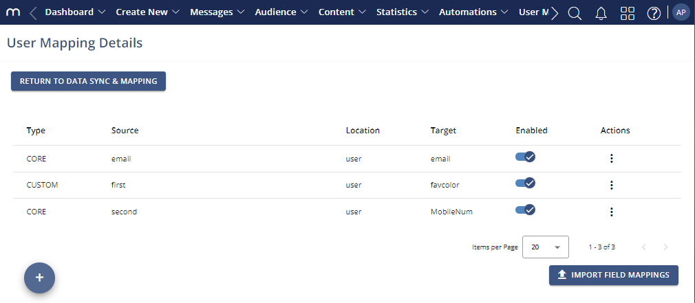Viewport: 695px width, 303px height.
Task: Open actions menu for second row
Action: tap(612, 212)
